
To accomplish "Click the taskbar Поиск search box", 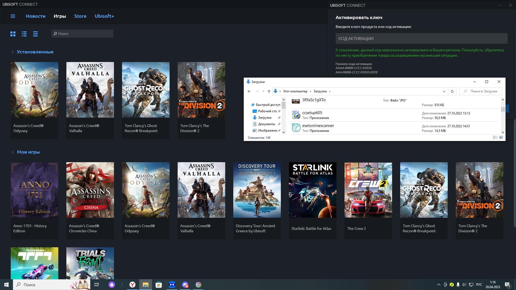I will pyautogui.click(x=52, y=285).
